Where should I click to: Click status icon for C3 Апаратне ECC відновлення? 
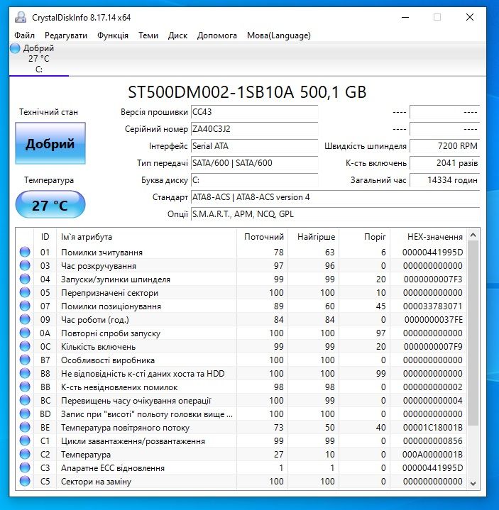click(x=25, y=467)
